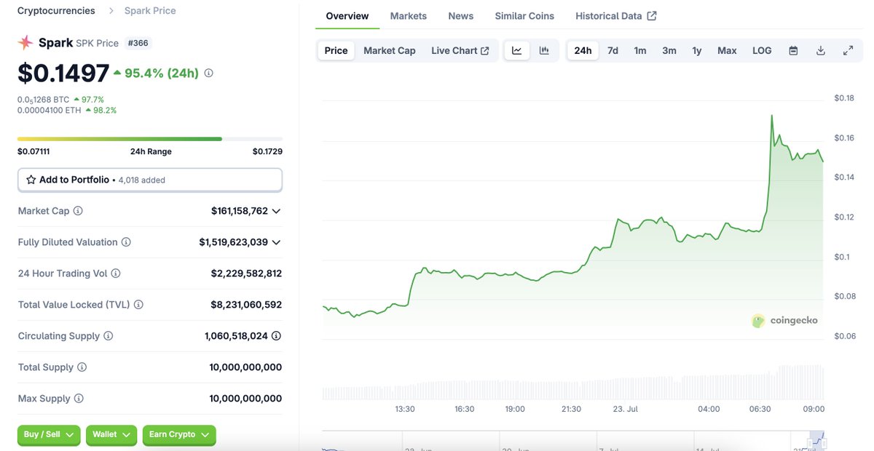The image size is (874, 451).
Task: Open the Live Chart external link
Action: pos(460,51)
